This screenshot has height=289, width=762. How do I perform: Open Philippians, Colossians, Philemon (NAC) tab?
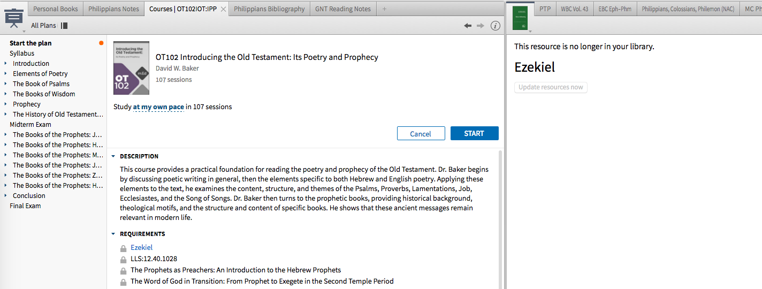pyautogui.click(x=688, y=9)
